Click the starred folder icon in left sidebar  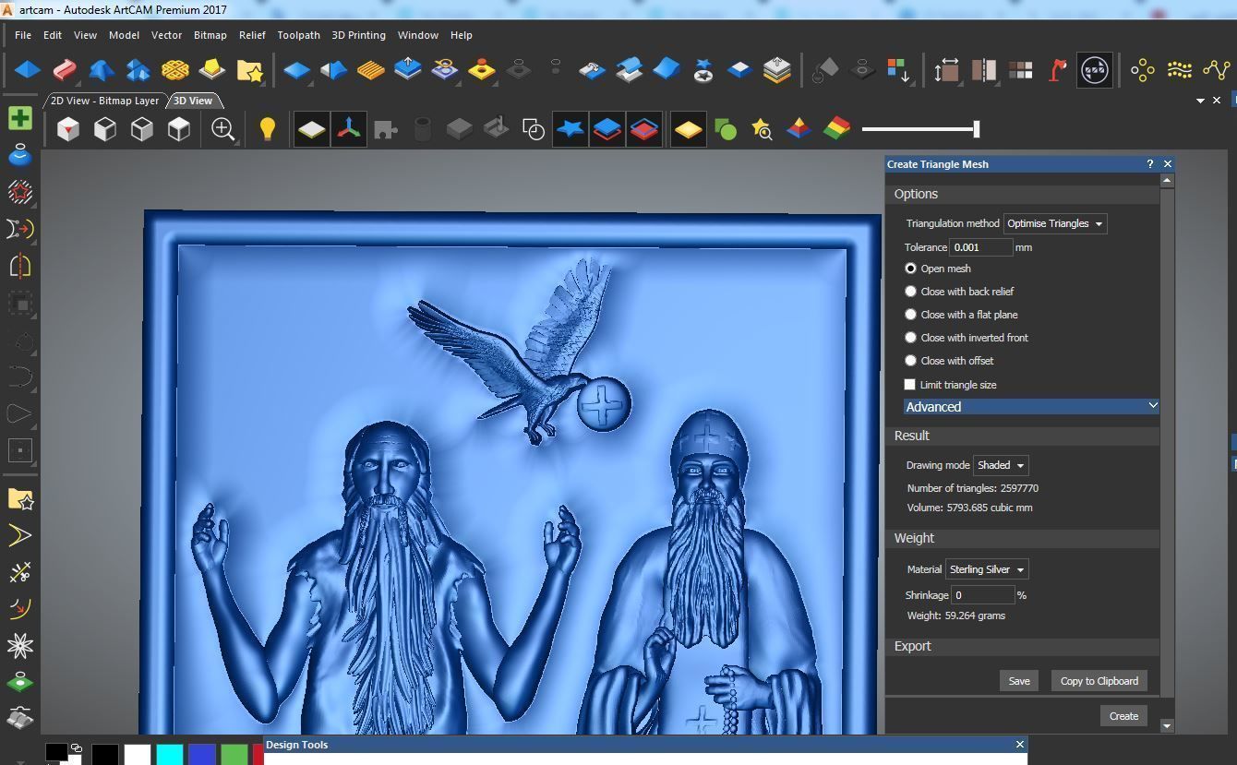coord(20,499)
